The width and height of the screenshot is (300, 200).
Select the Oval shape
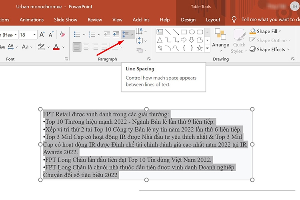(192, 32)
